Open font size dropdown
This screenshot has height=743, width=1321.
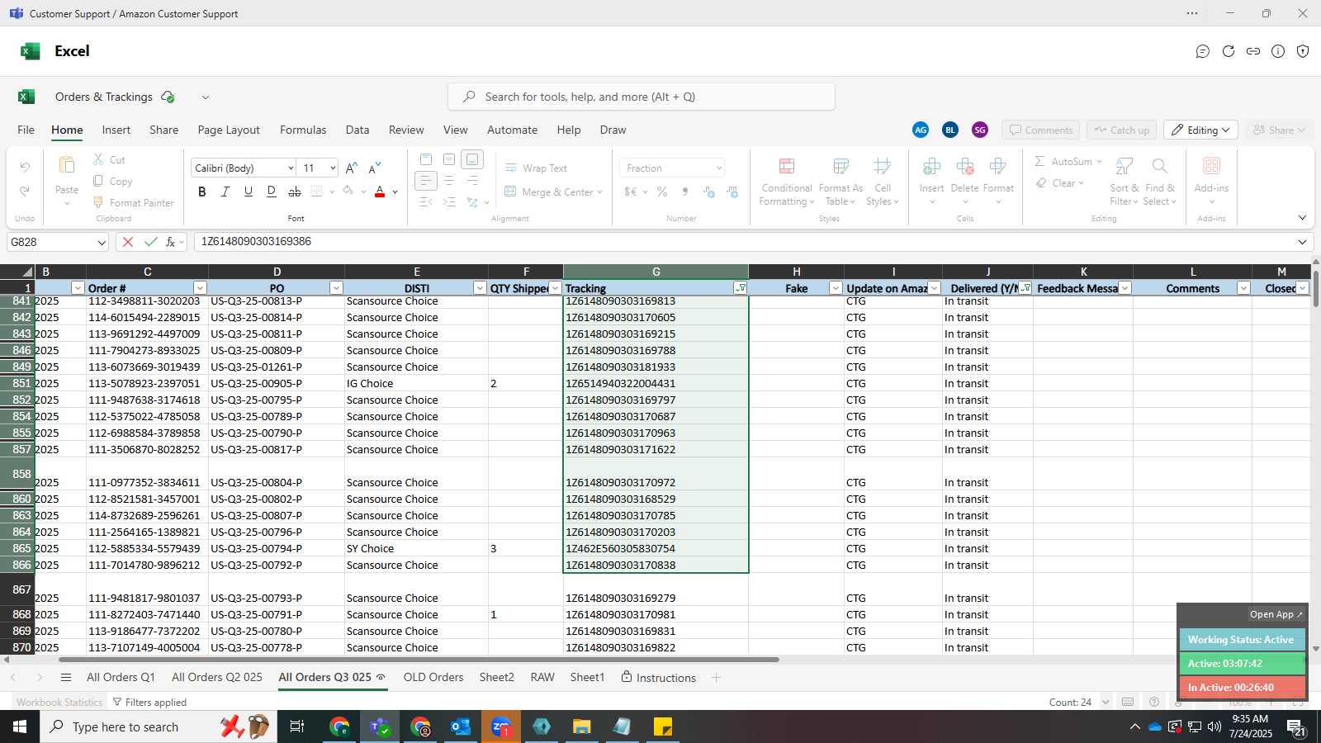click(x=333, y=168)
